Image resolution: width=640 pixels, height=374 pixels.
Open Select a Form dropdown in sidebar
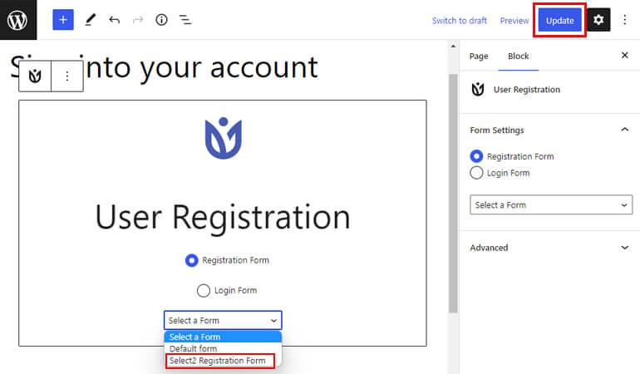coord(550,204)
